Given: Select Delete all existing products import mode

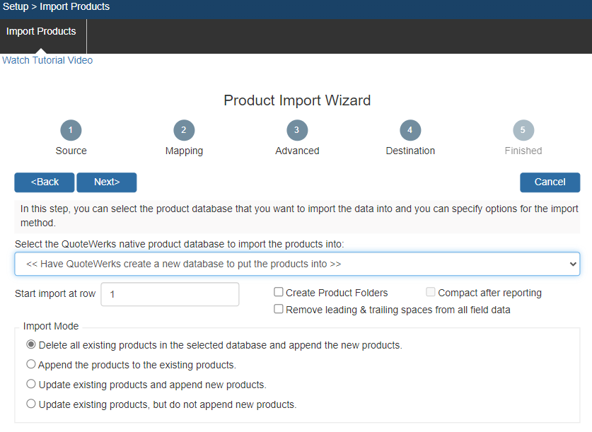Looking at the screenshot, I should [x=30, y=346].
